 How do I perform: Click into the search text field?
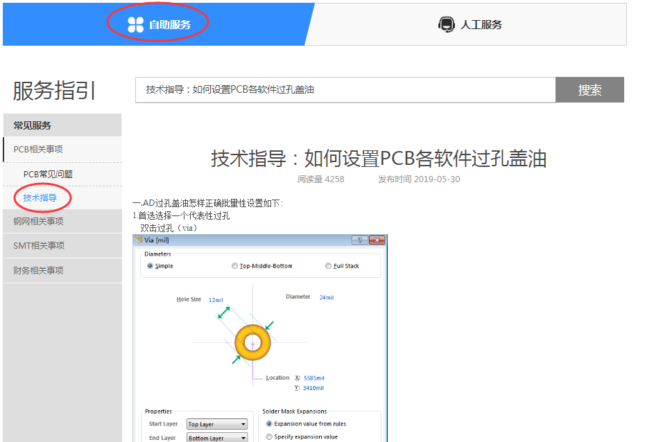(345, 90)
